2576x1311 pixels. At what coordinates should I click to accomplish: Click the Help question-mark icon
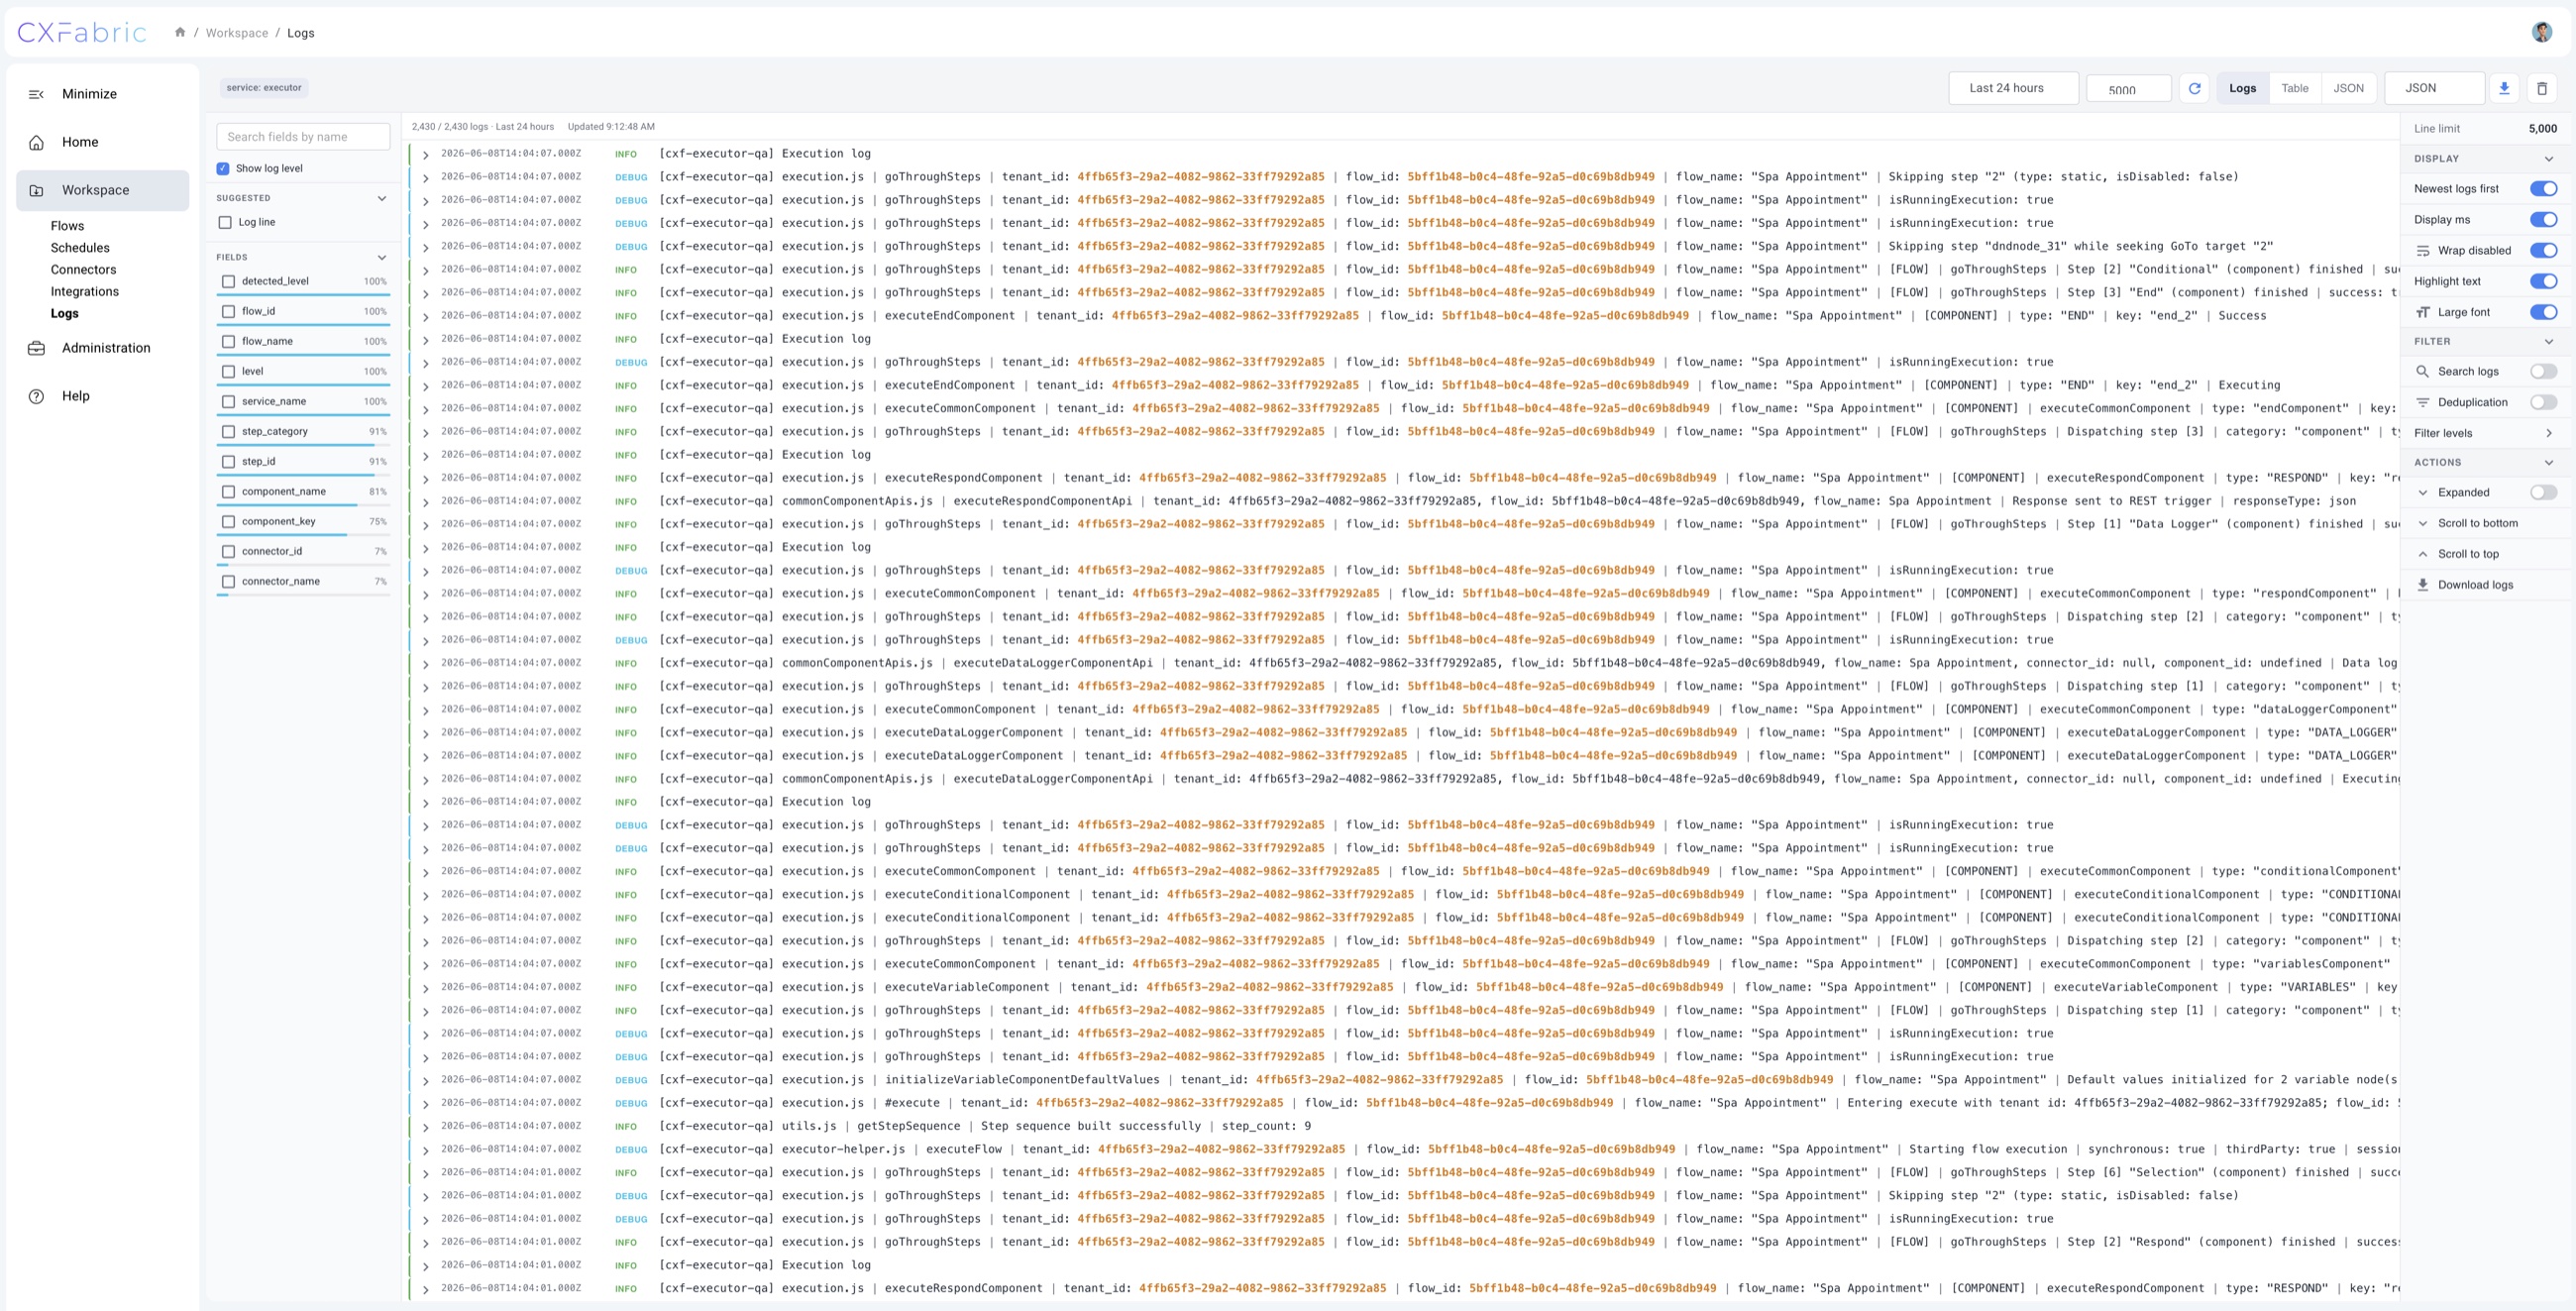coord(36,396)
